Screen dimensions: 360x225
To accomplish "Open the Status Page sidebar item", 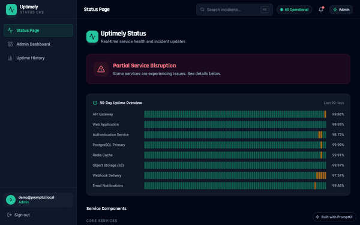I will click(x=38, y=31).
